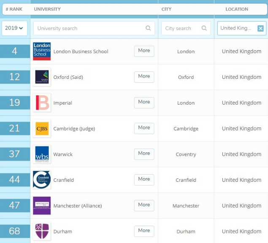Open the Warwick university name link

(x=63, y=154)
